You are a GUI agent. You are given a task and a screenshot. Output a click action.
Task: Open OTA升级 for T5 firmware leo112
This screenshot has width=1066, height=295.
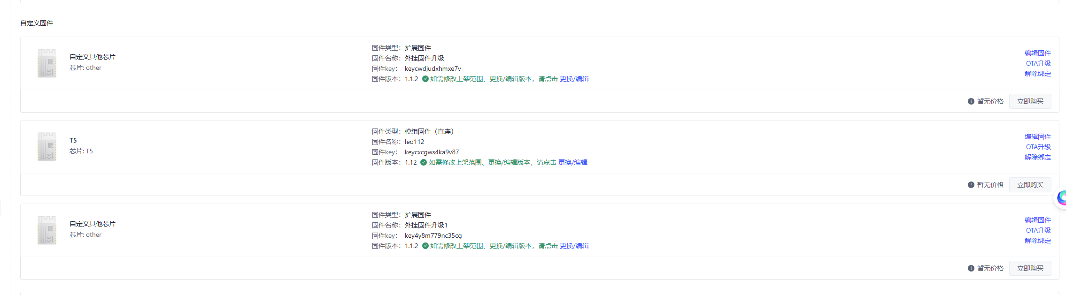[1038, 147]
